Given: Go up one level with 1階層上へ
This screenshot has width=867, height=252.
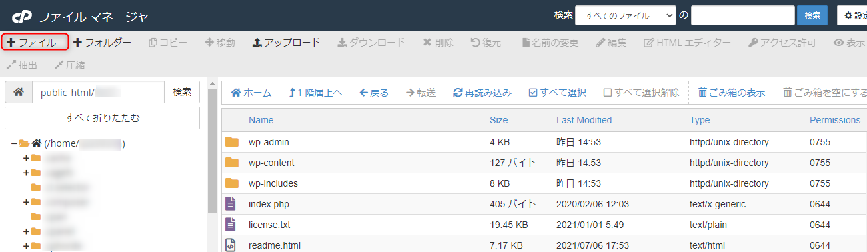Looking at the screenshot, I should [x=316, y=93].
